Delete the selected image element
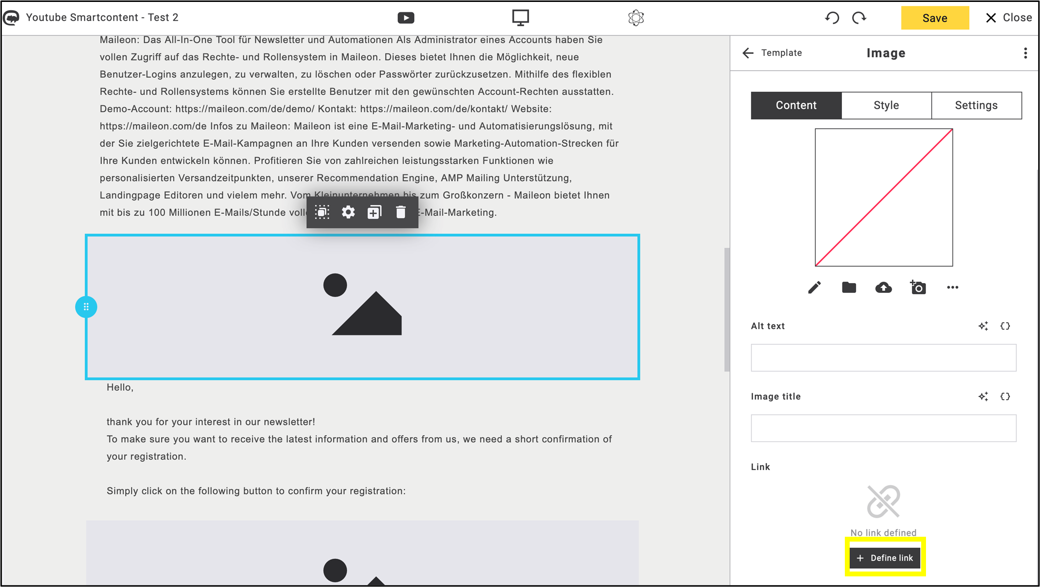The height and width of the screenshot is (587, 1040). (400, 212)
